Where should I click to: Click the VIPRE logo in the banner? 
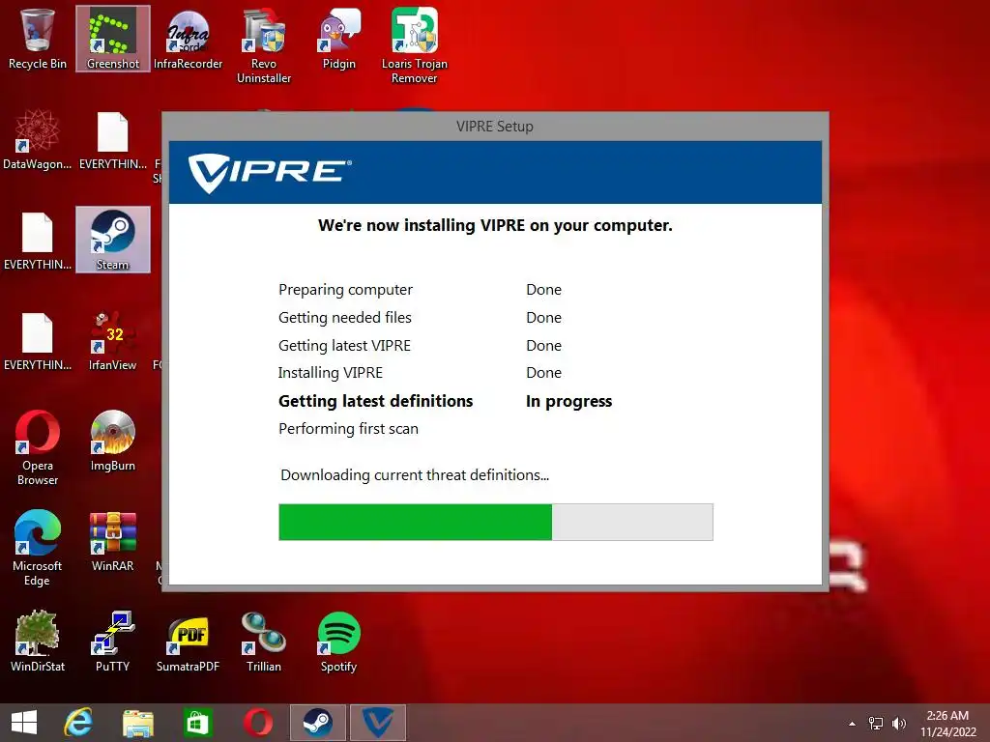270,172
